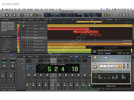
Task: Click the Tuner icon beside Cycle
Action: pos(109,15)
